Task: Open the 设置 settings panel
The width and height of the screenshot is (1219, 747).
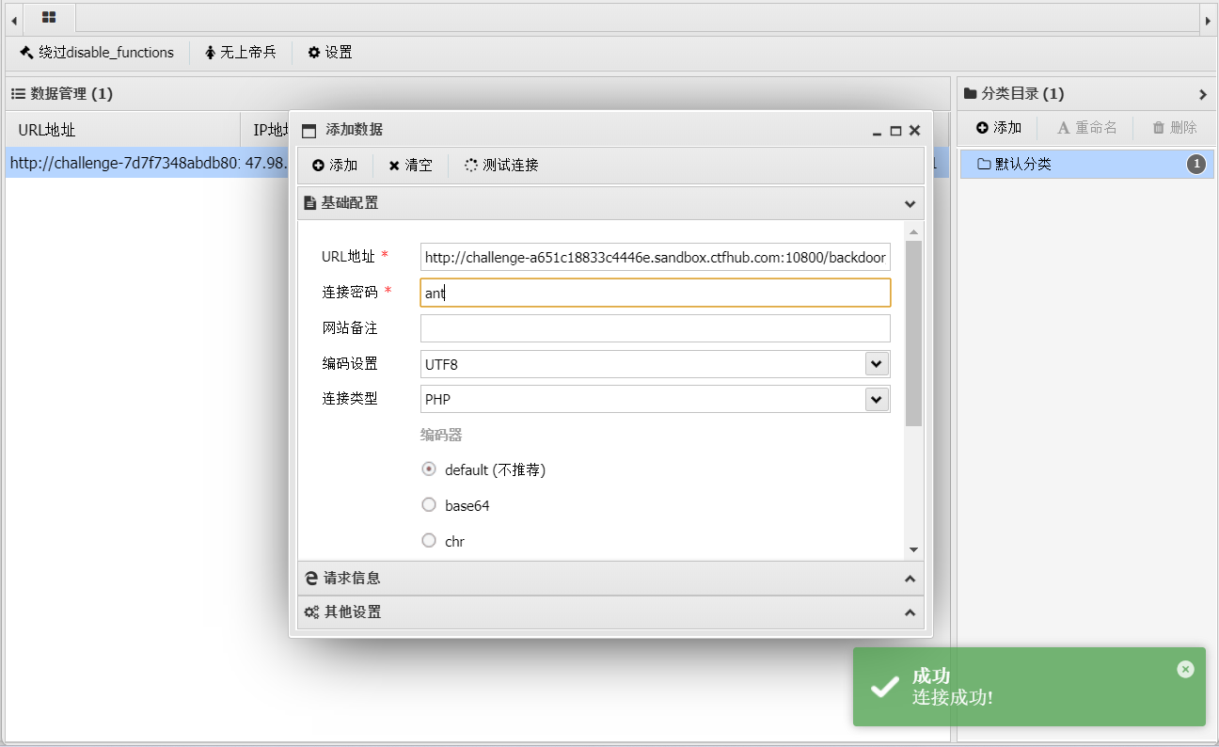Action: point(329,53)
